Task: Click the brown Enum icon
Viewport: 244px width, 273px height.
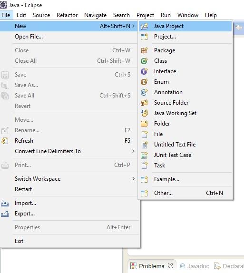Action: (x=144, y=82)
